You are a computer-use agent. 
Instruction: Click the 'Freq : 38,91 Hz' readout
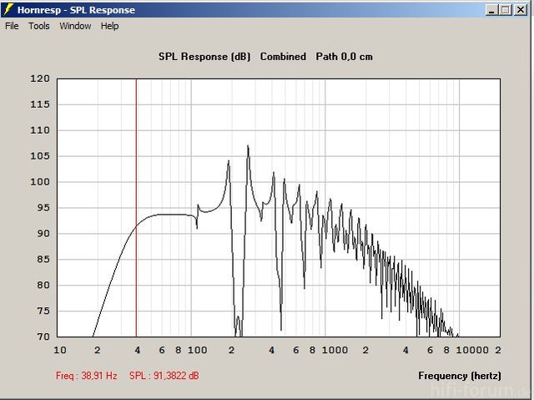click(x=87, y=376)
